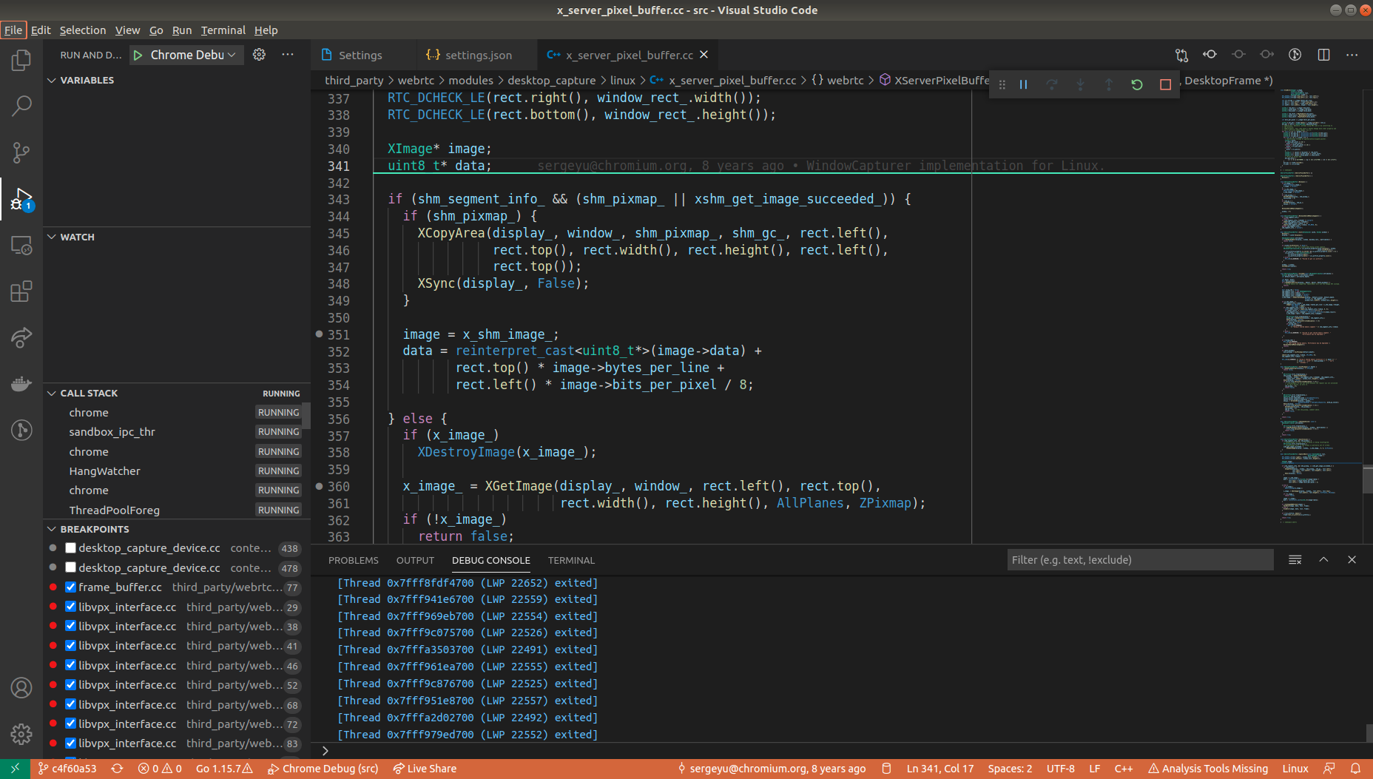
Task: Click the Ln 341, Col 17 indicator
Action: point(940,769)
